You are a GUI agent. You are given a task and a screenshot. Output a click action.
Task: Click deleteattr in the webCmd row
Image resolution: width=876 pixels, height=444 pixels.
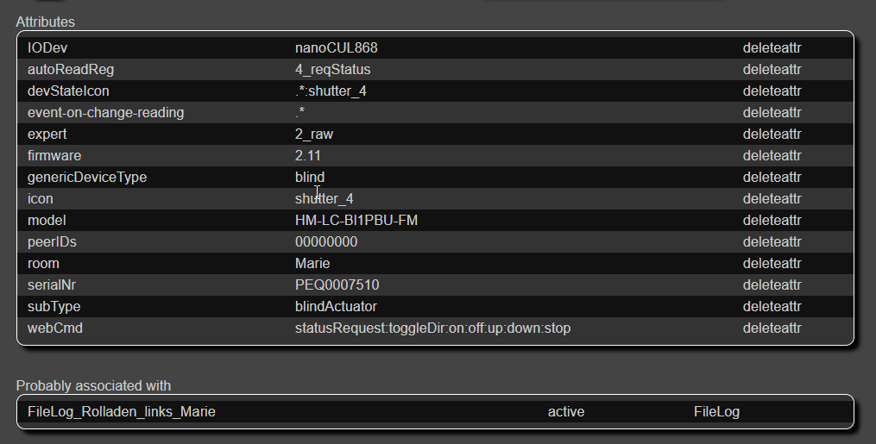coord(772,328)
